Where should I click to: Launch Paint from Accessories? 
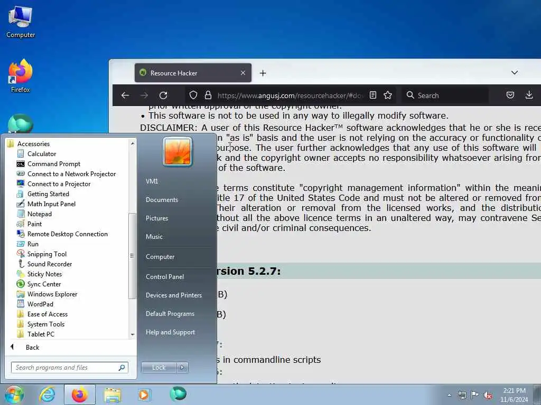click(34, 224)
